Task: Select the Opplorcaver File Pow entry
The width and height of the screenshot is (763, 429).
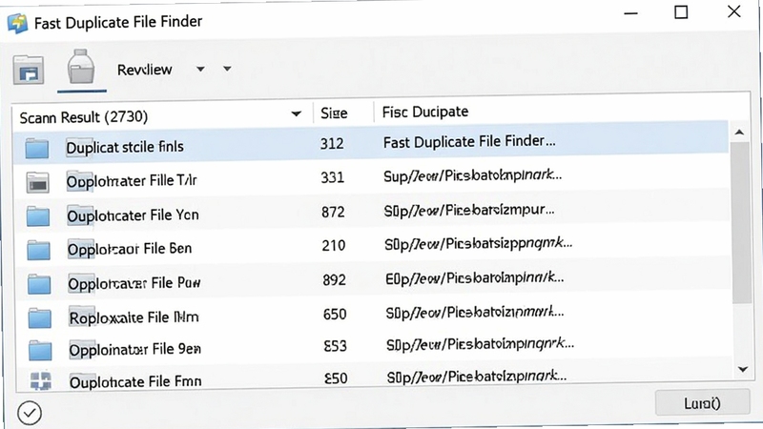Action: (134, 283)
